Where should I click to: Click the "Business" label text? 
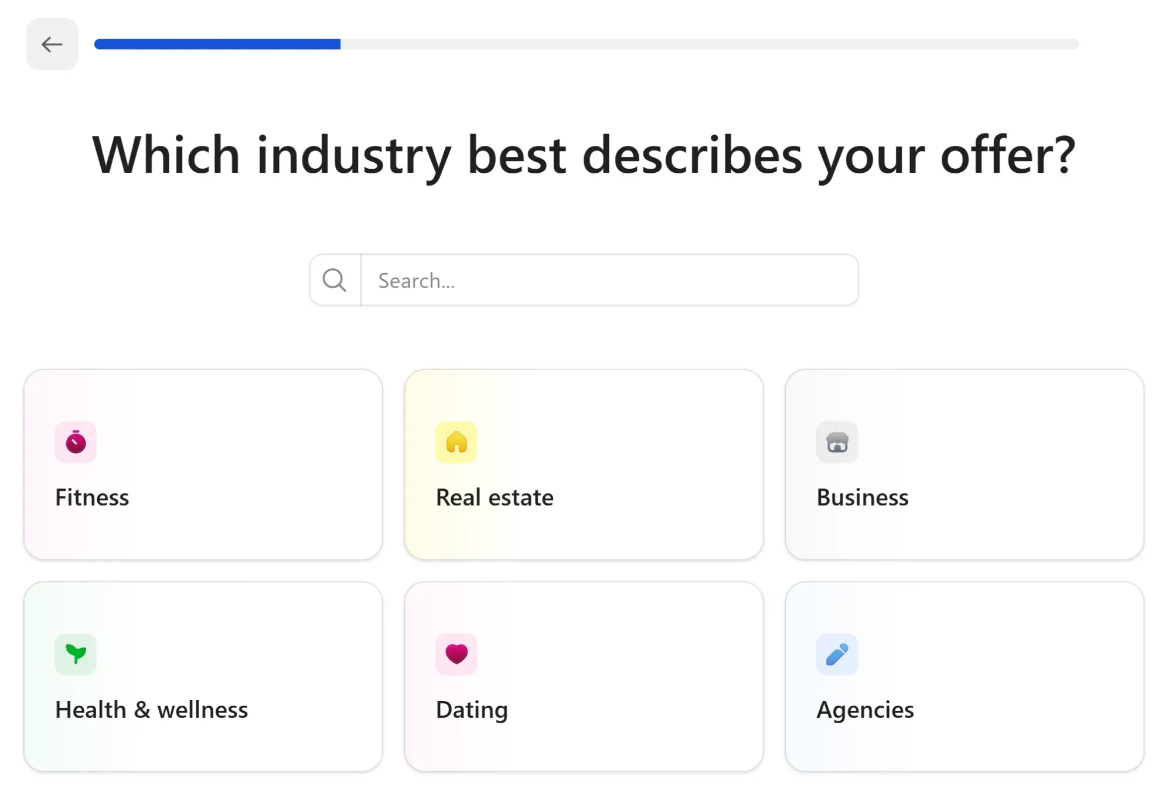click(862, 497)
